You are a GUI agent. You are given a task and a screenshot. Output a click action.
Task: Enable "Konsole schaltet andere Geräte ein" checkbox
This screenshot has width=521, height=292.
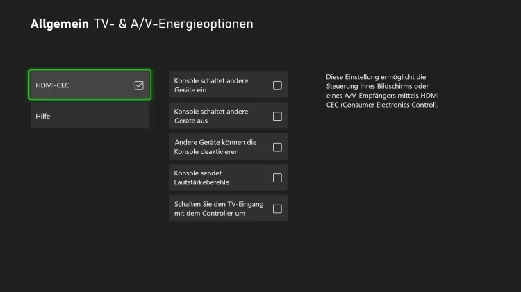coord(277,85)
